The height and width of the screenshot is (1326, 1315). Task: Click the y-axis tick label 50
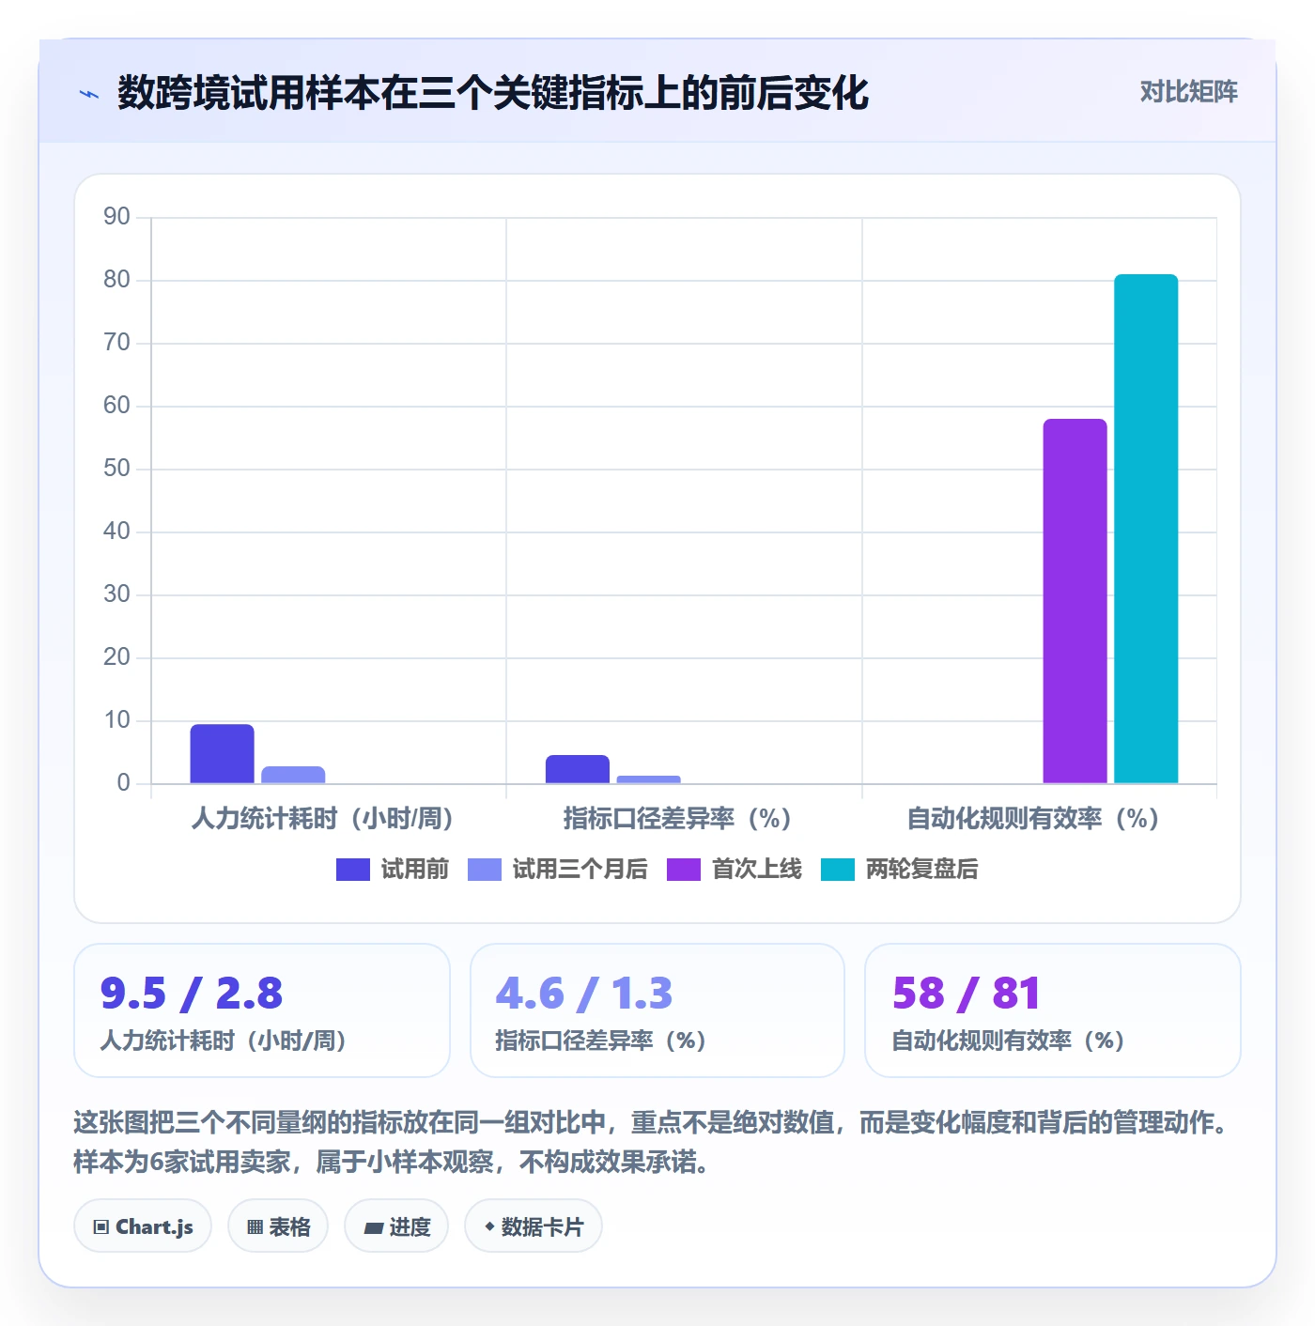click(116, 469)
